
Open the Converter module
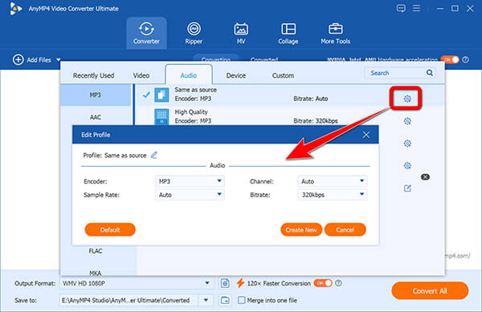pyautogui.click(x=146, y=33)
